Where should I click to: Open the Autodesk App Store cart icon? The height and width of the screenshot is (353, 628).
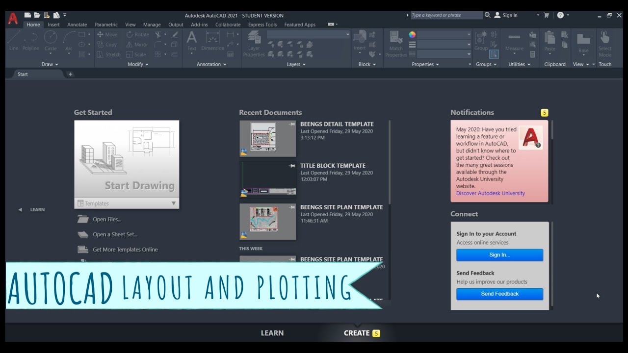tap(547, 15)
